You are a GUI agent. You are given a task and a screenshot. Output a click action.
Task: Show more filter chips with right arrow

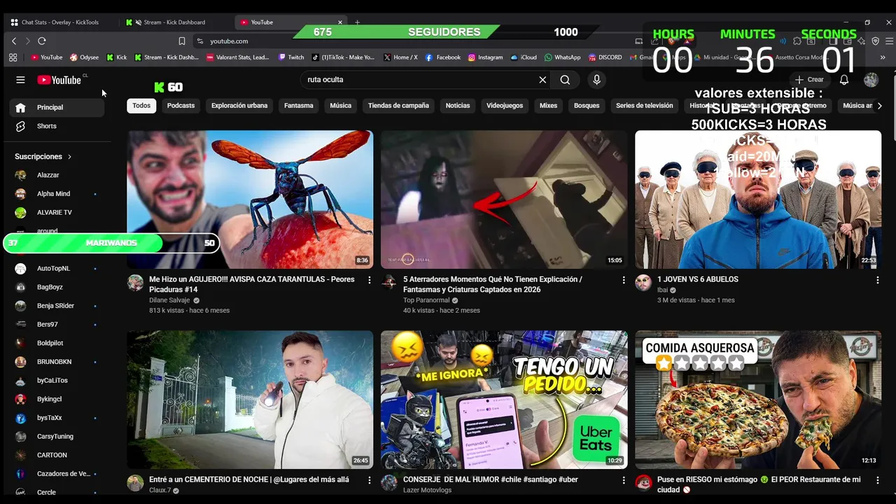coord(879,106)
